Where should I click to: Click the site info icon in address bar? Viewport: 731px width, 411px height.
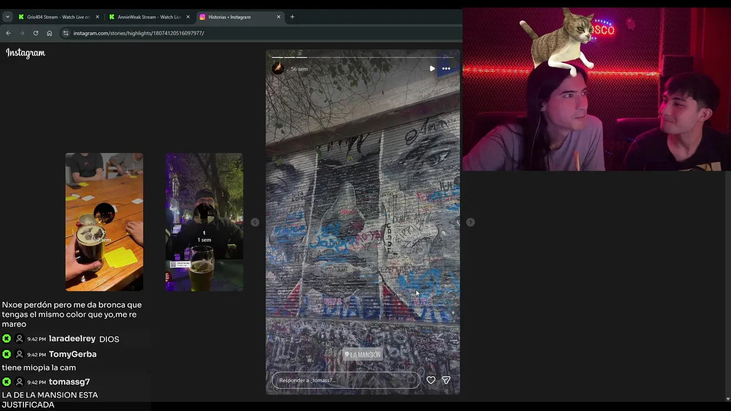66,33
